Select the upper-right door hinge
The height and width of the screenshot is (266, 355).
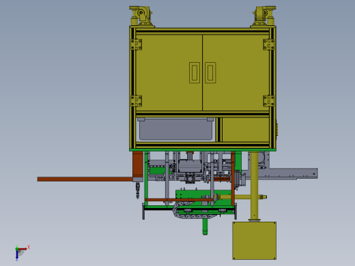point(269,44)
